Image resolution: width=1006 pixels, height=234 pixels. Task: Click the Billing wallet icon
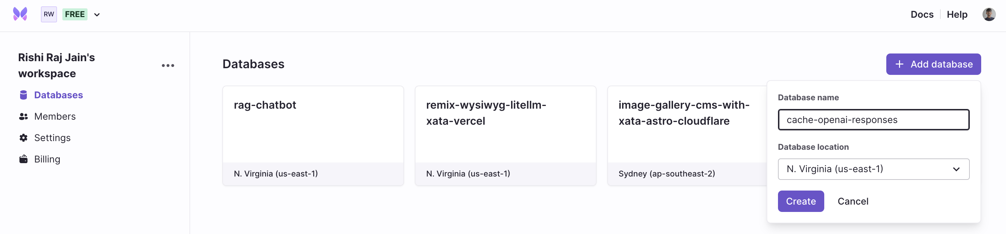click(x=23, y=159)
